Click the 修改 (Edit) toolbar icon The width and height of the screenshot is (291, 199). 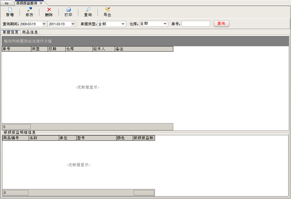pyautogui.click(x=30, y=10)
